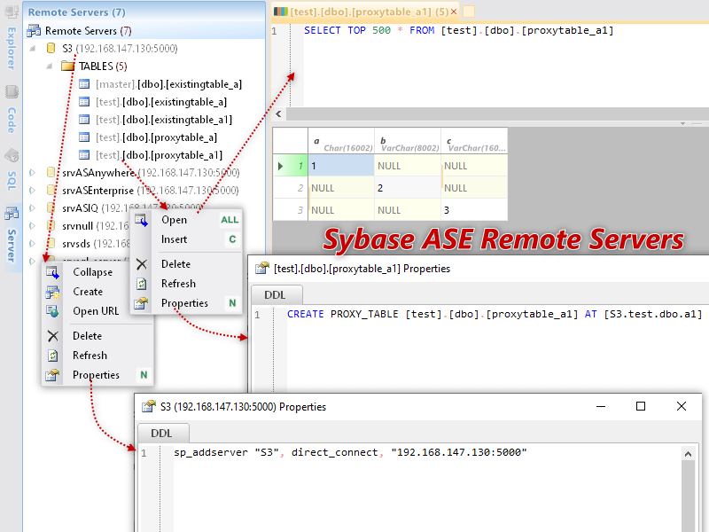Click cell with value 3 in column c
Image resolution: width=709 pixels, height=532 pixels.
click(x=474, y=210)
